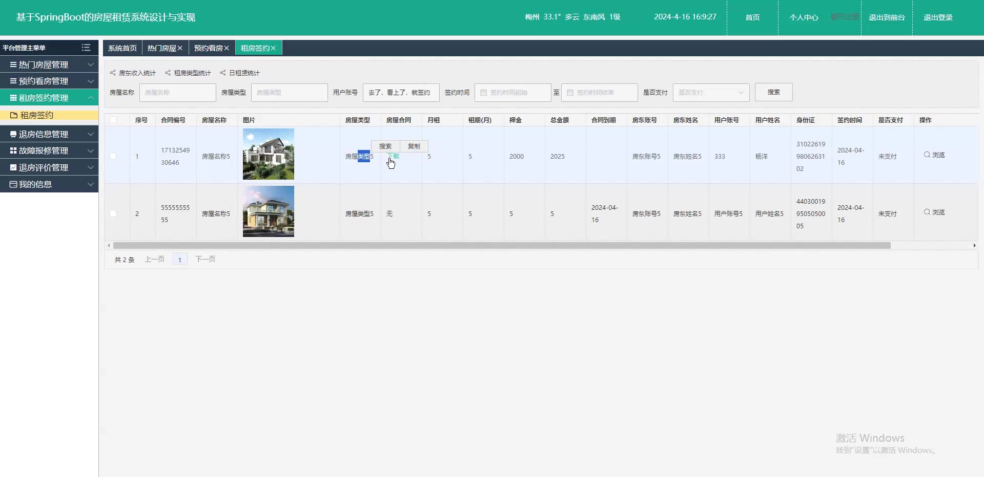Close the 租房签约 tab
This screenshot has width=984, height=477.
click(x=273, y=48)
